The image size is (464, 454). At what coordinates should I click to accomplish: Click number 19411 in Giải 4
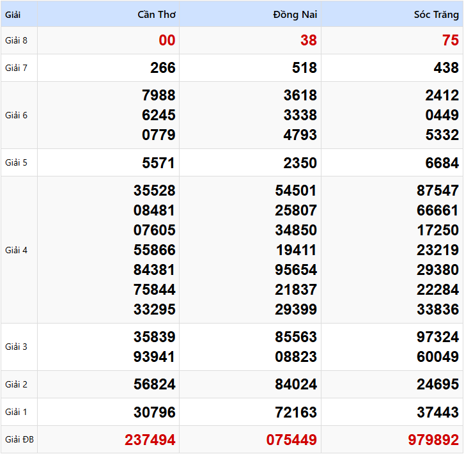point(296,250)
